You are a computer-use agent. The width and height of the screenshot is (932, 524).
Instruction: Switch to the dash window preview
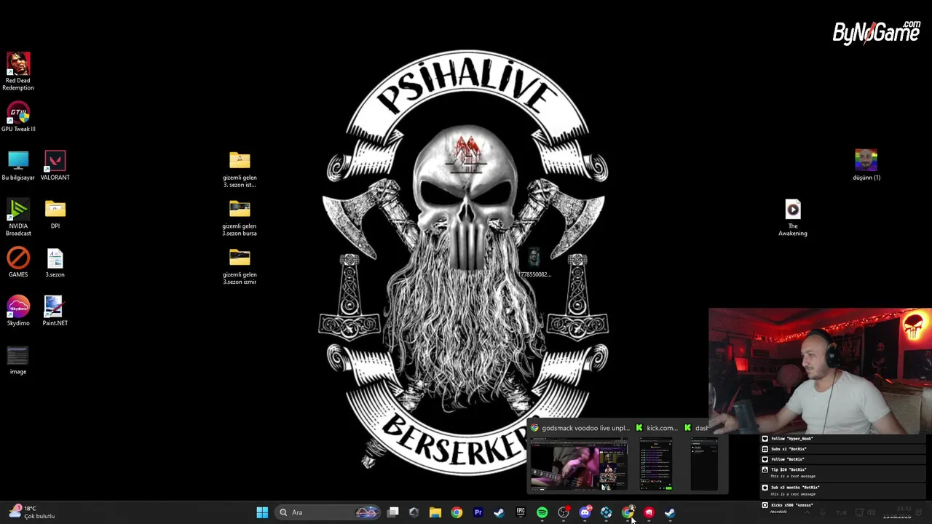click(703, 457)
